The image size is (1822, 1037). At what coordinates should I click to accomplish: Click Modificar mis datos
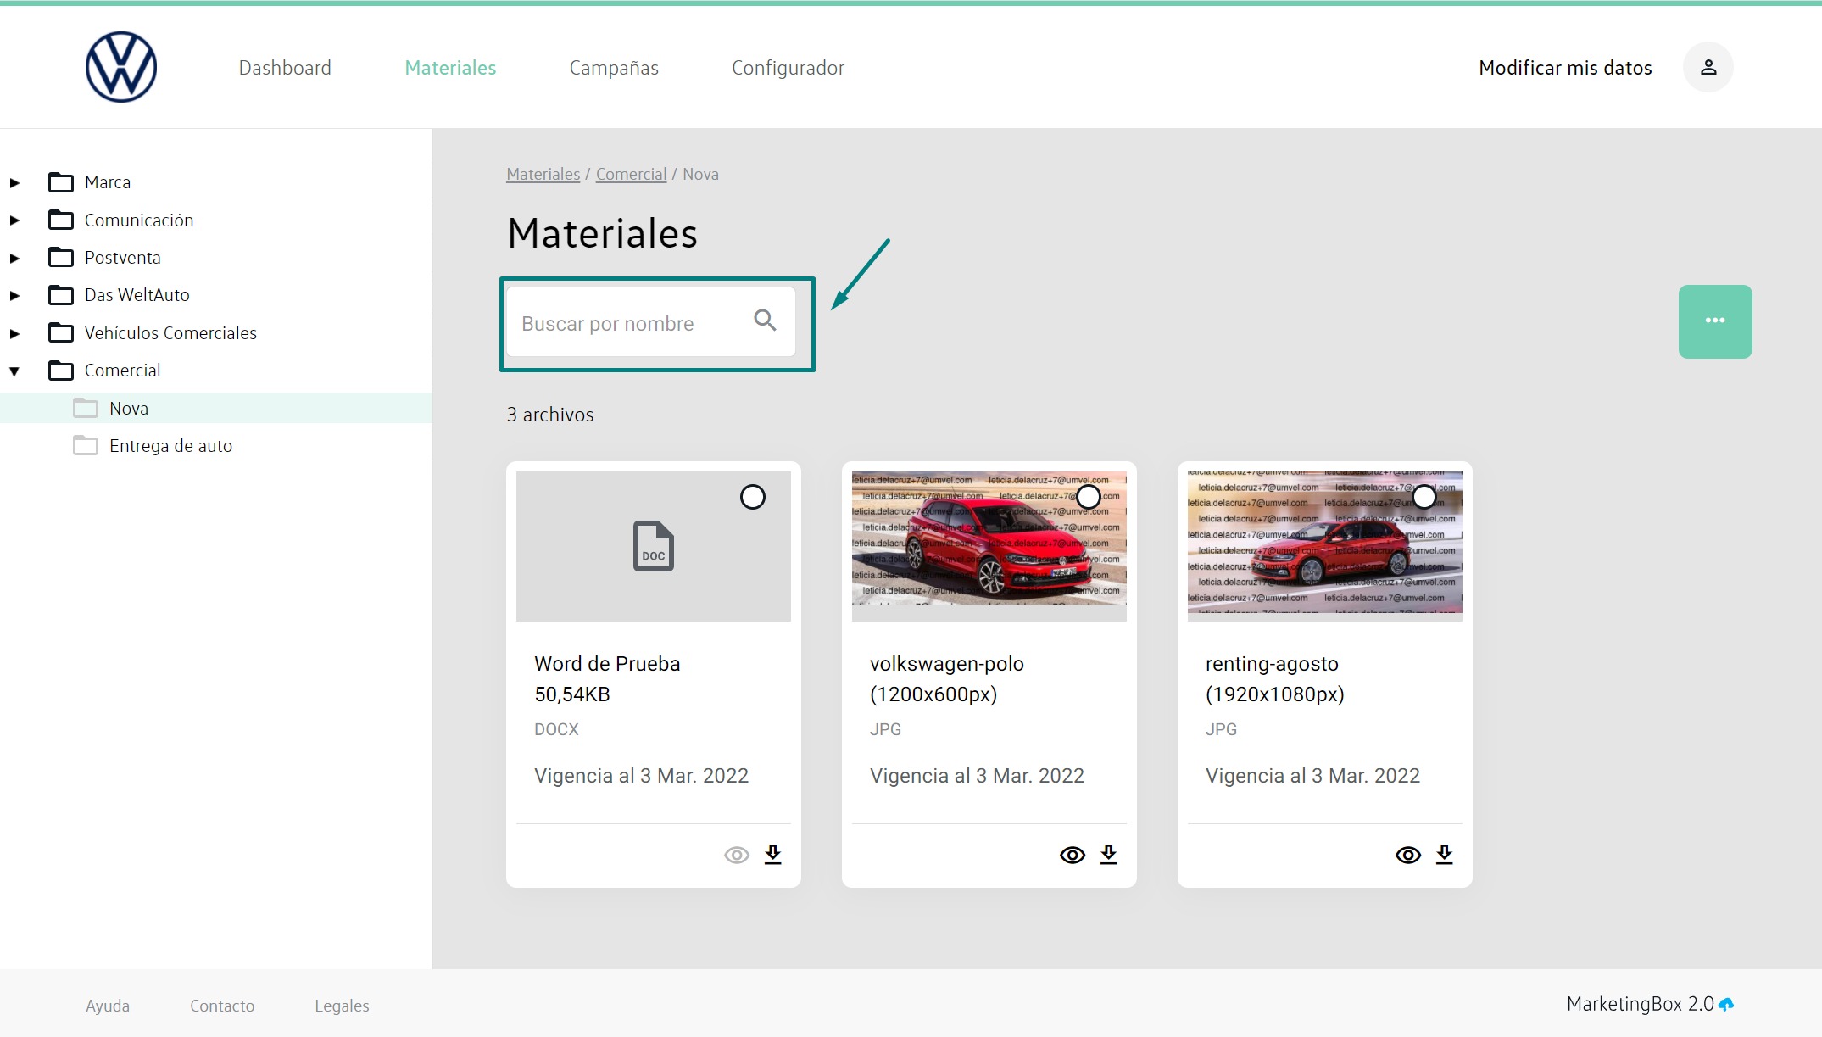click(1564, 68)
